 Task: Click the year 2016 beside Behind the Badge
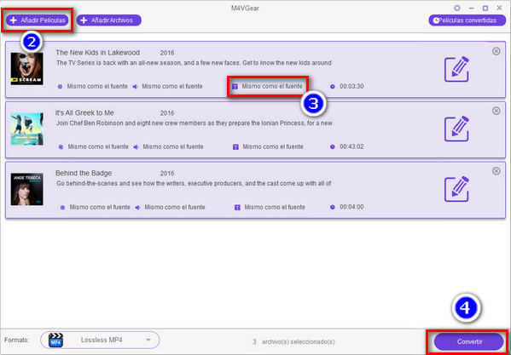click(167, 174)
